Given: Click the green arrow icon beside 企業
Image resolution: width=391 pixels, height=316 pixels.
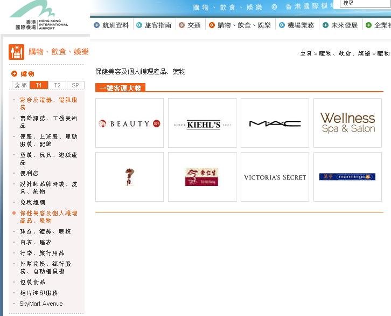Looking at the screenshot, I should coord(368,25).
